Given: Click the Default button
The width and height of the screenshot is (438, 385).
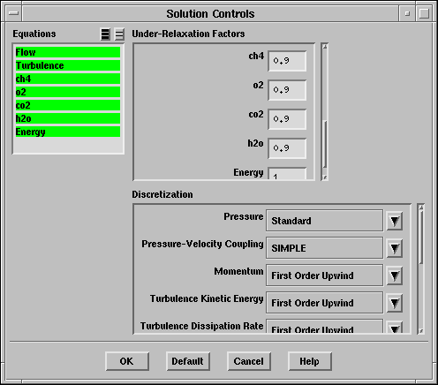Looking at the screenshot, I should point(188,361).
